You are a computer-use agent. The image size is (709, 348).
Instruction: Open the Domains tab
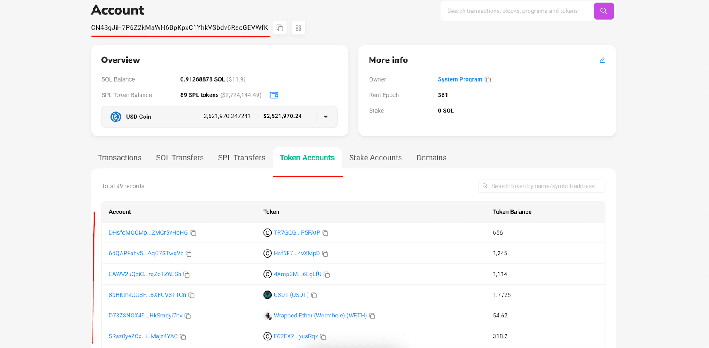pyautogui.click(x=431, y=158)
